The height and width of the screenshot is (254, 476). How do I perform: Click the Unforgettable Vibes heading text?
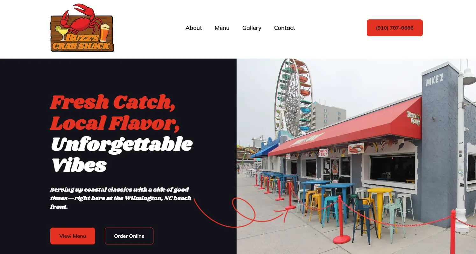121,155
